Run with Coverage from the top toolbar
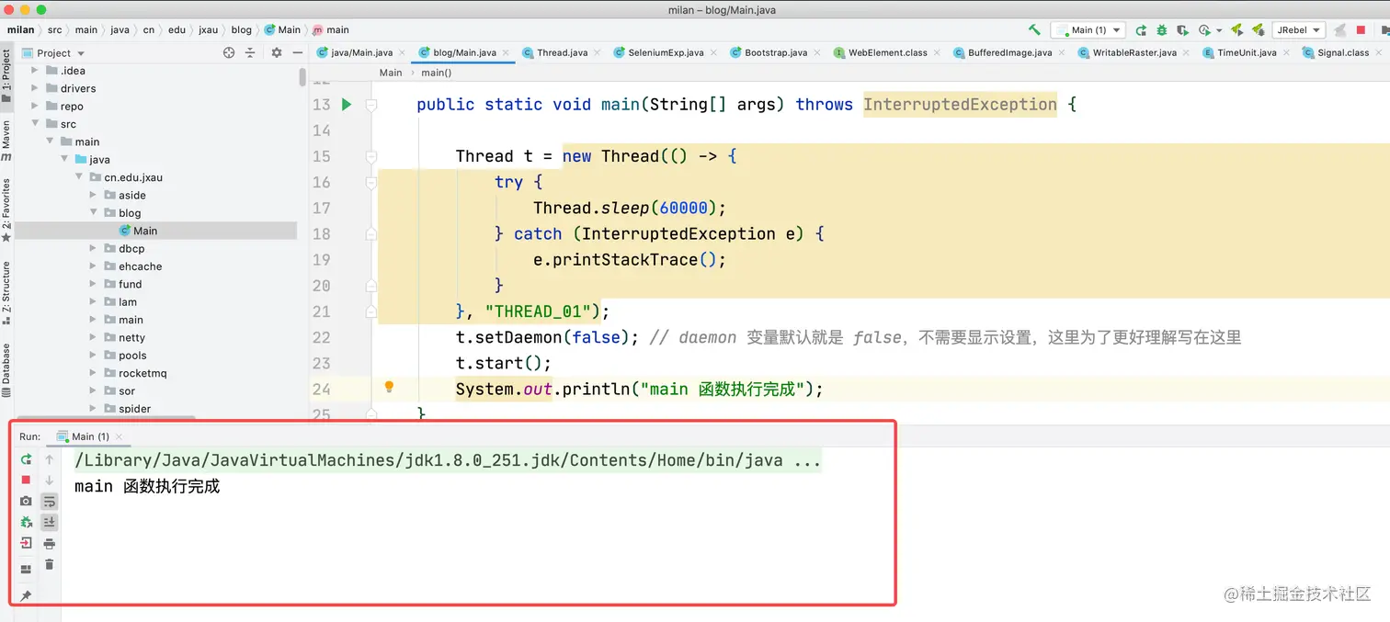This screenshot has height=622, width=1390. (1182, 29)
